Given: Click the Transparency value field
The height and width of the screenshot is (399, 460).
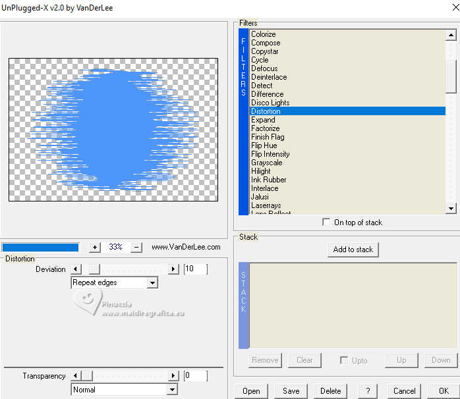Looking at the screenshot, I should (x=196, y=375).
